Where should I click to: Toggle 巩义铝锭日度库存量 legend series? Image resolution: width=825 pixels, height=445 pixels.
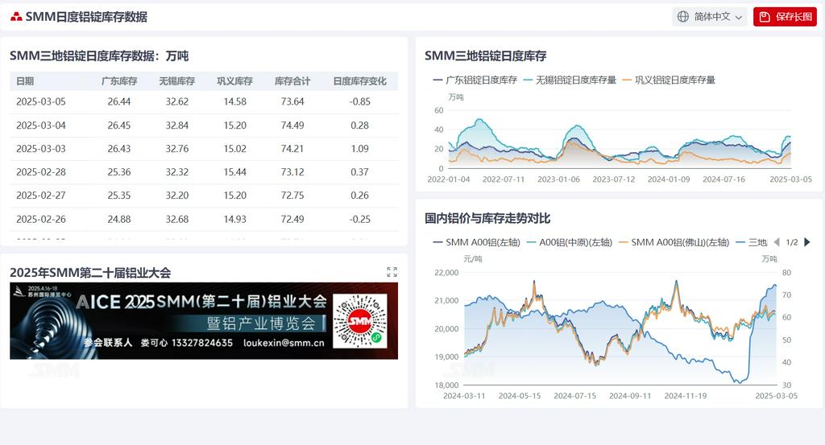669,80
